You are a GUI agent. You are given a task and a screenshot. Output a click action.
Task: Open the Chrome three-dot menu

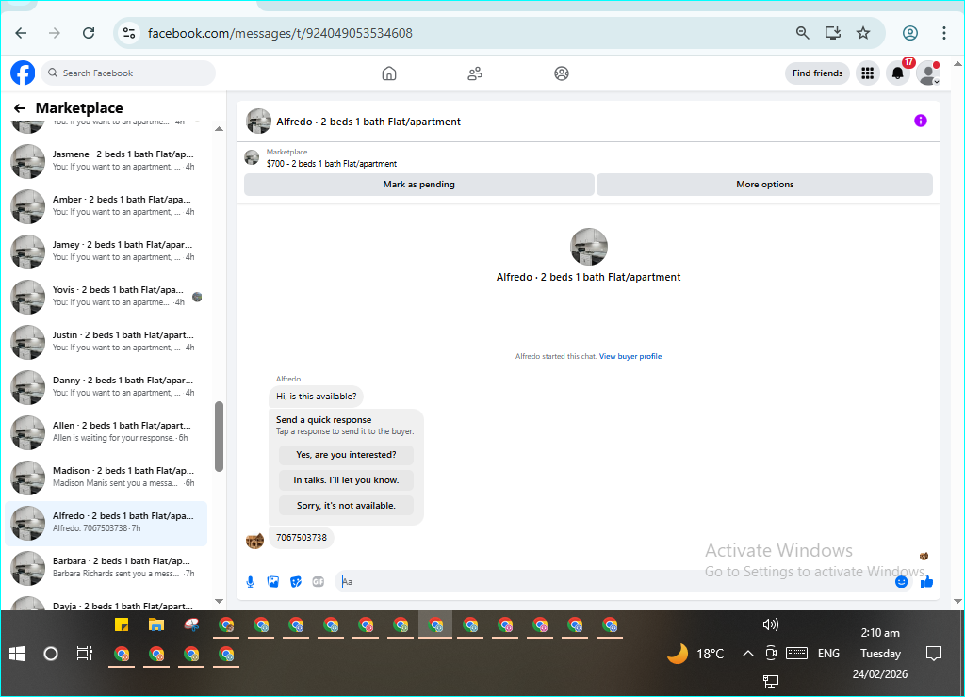coord(944,33)
